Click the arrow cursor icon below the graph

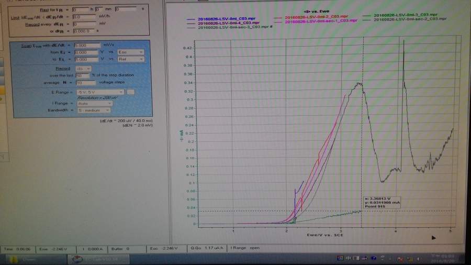(433, 237)
